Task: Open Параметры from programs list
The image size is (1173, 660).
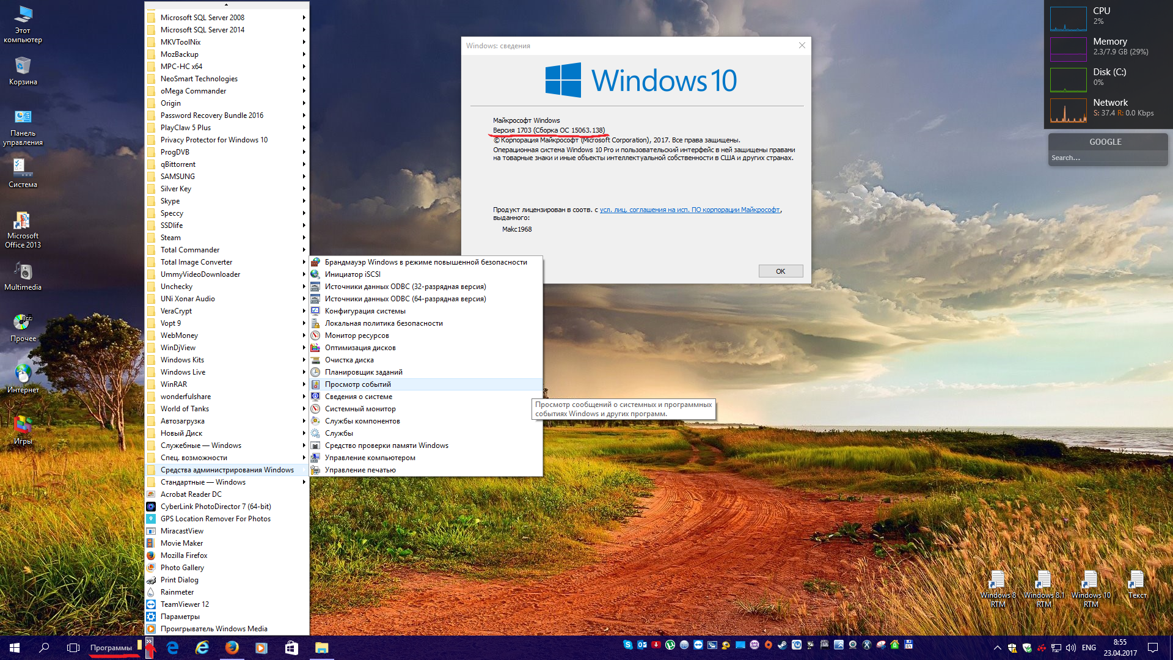Action: coord(227,617)
